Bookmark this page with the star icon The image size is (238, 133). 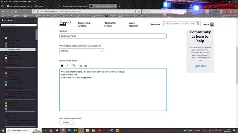point(139,12)
